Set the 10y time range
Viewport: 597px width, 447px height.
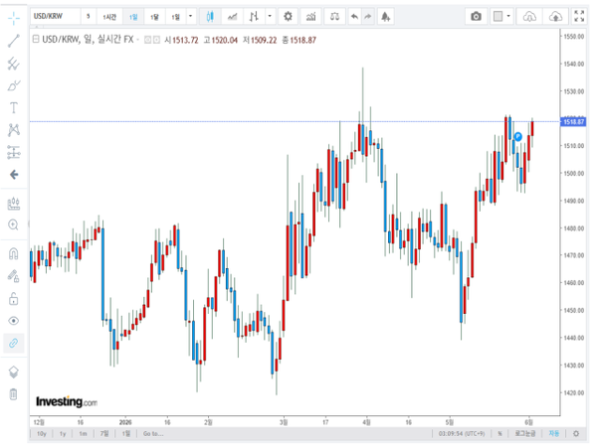41,434
